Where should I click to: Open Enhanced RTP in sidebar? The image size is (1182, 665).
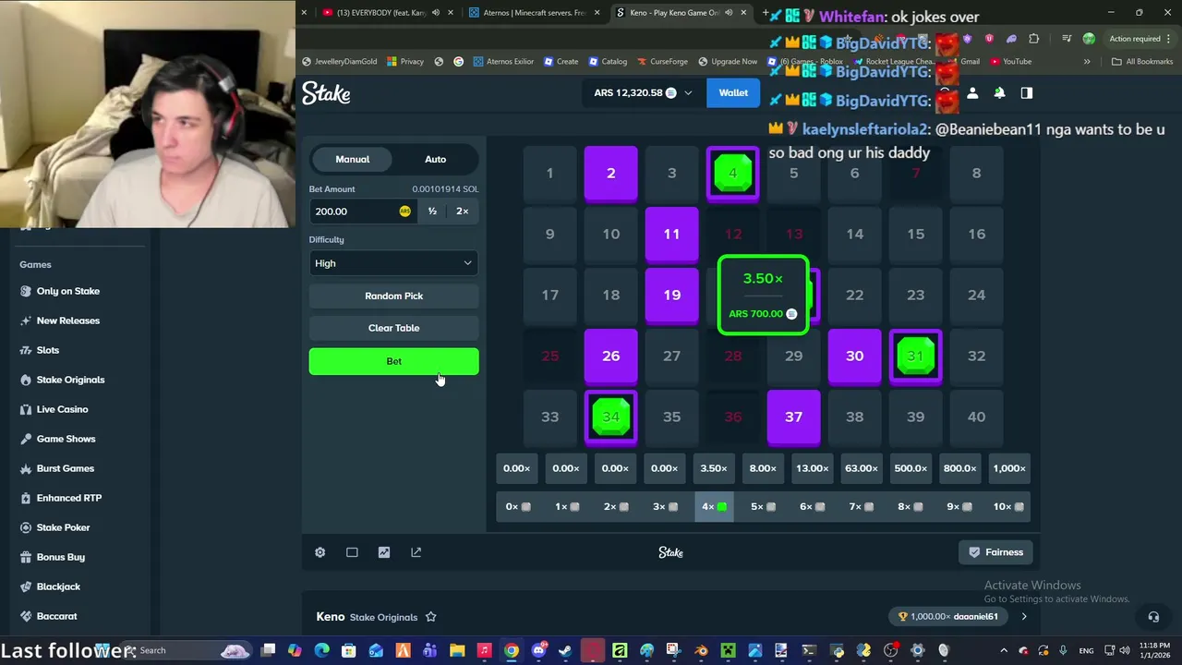click(60, 498)
